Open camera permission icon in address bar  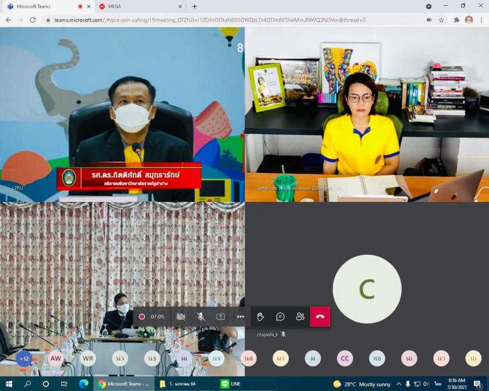(429, 20)
